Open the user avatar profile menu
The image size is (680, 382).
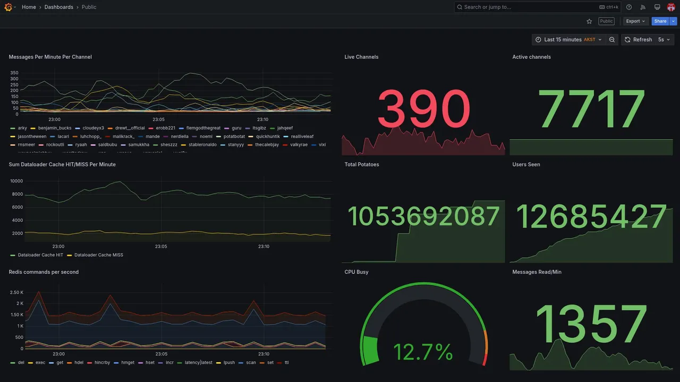click(x=671, y=7)
